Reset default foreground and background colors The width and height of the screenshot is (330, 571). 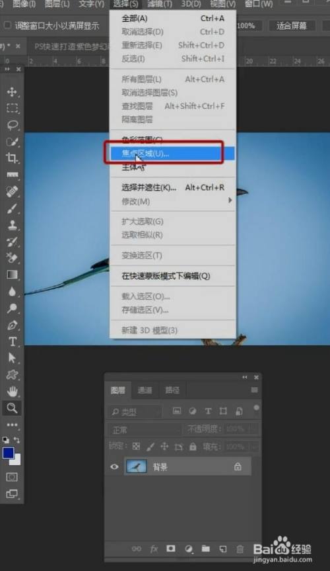pos(6,439)
